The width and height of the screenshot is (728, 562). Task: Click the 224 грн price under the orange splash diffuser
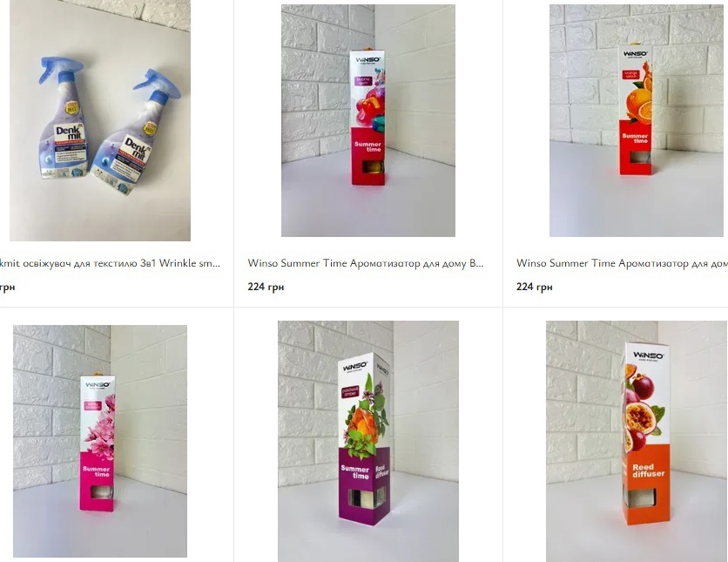click(x=535, y=287)
